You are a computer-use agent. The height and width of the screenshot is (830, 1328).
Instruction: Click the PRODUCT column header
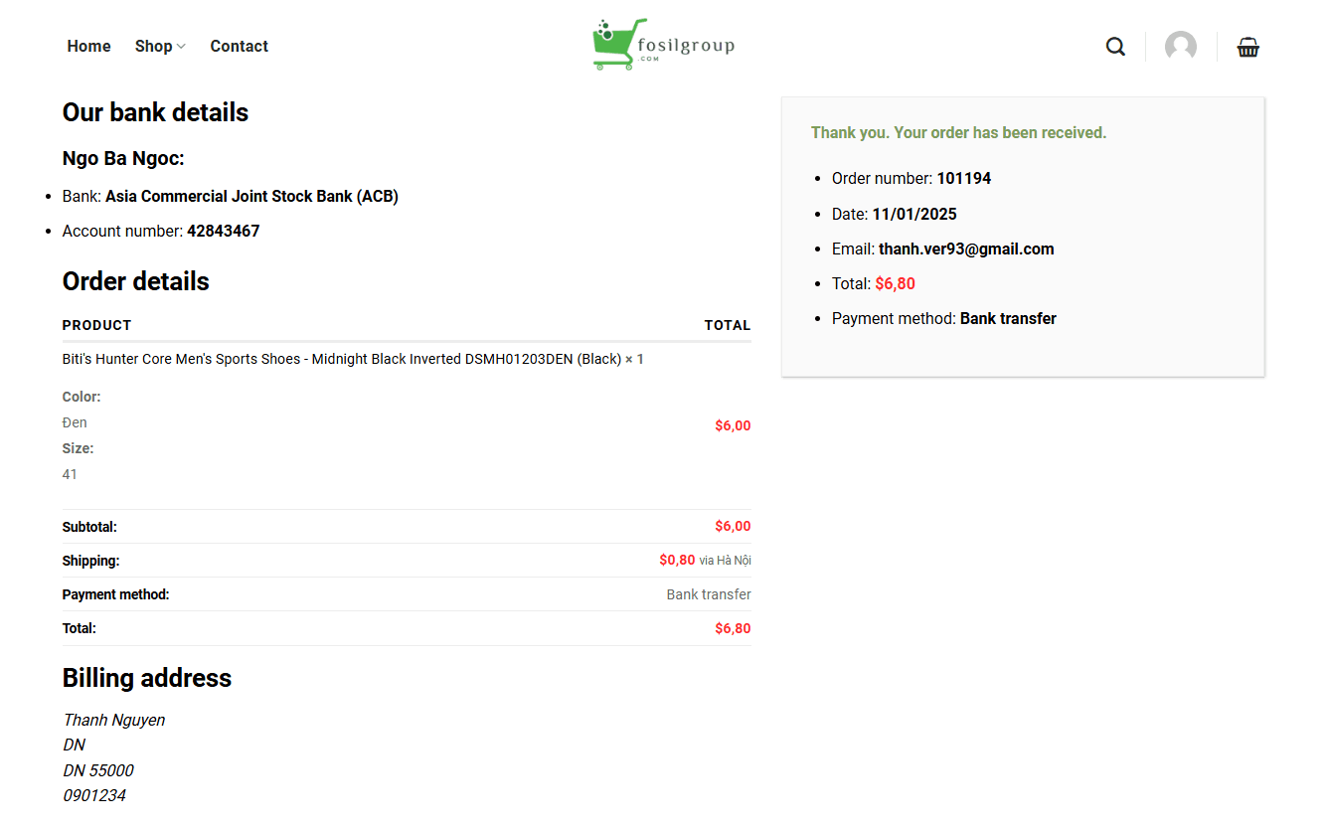pos(96,325)
